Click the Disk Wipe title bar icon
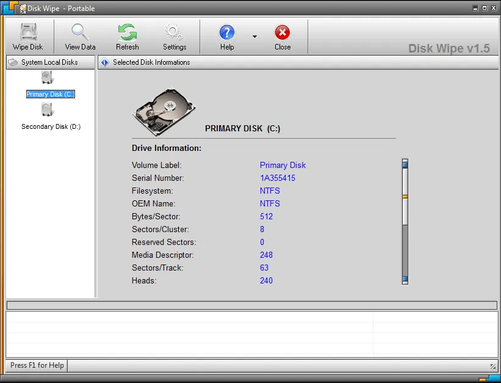 point(23,9)
